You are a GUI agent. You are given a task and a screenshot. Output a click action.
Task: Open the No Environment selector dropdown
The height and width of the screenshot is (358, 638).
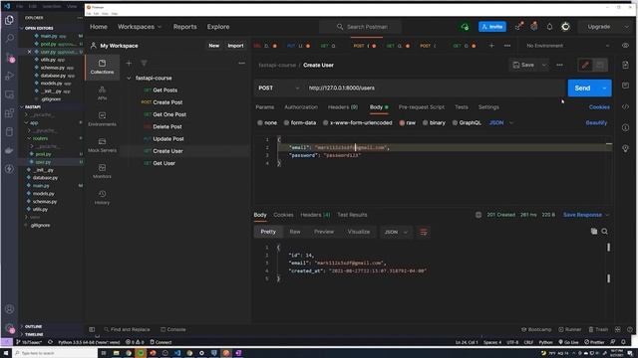pyautogui.click(x=568, y=46)
